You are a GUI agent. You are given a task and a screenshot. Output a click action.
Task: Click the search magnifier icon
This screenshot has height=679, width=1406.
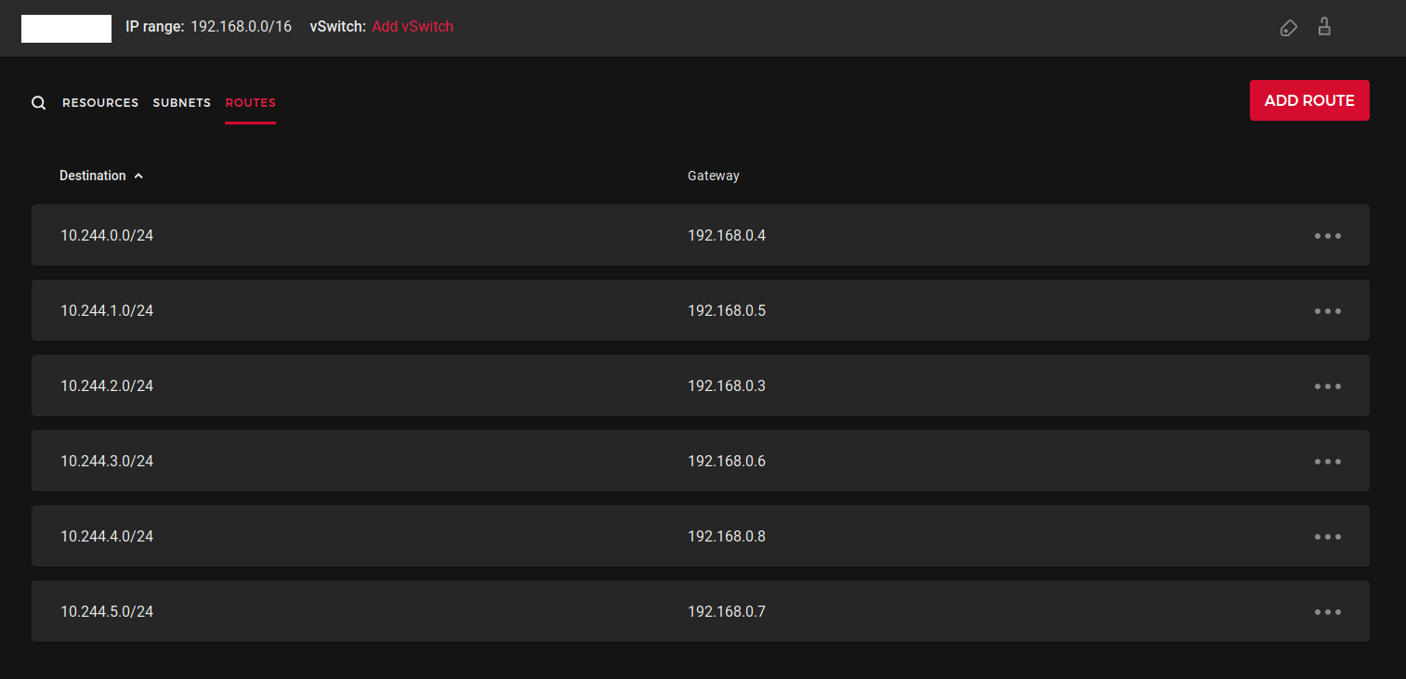pos(38,102)
